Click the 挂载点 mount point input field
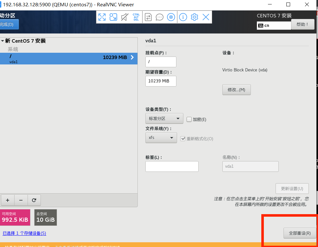 click(161, 62)
